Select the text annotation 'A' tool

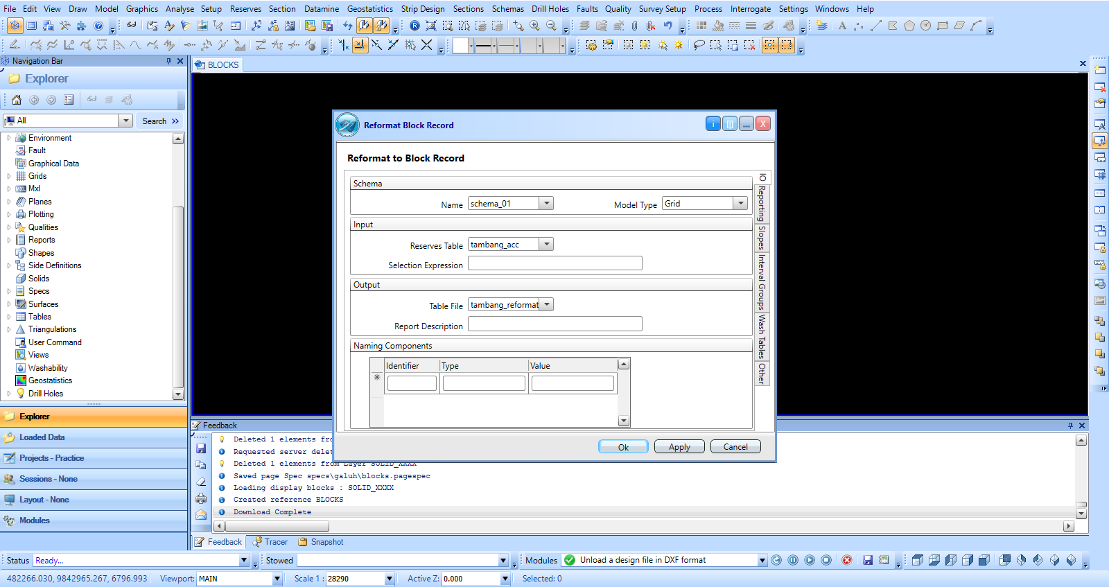(842, 26)
